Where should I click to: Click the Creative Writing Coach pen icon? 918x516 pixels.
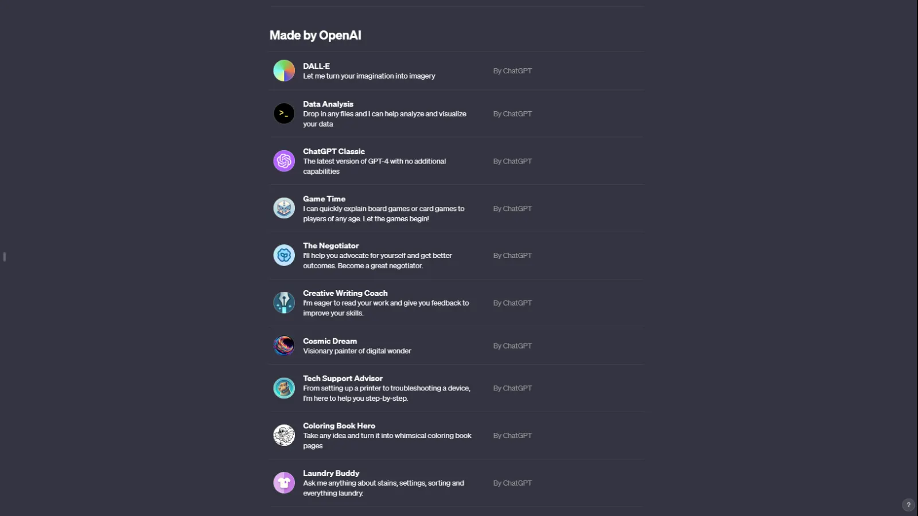[x=284, y=303]
